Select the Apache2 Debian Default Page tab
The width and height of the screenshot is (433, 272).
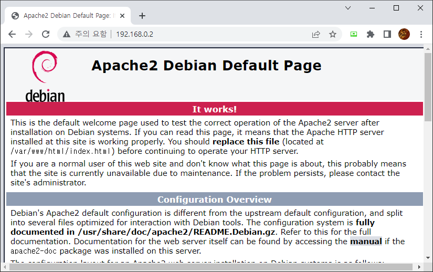pos(68,16)
